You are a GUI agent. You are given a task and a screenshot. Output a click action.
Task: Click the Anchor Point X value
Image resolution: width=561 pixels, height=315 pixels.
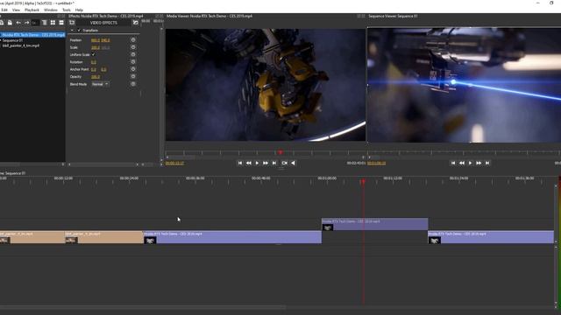94,69
